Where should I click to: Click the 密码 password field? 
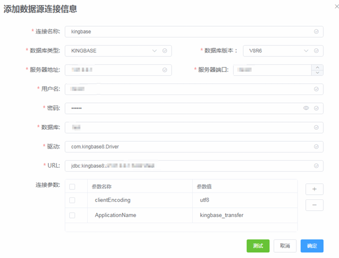click(x=194, y=108)
